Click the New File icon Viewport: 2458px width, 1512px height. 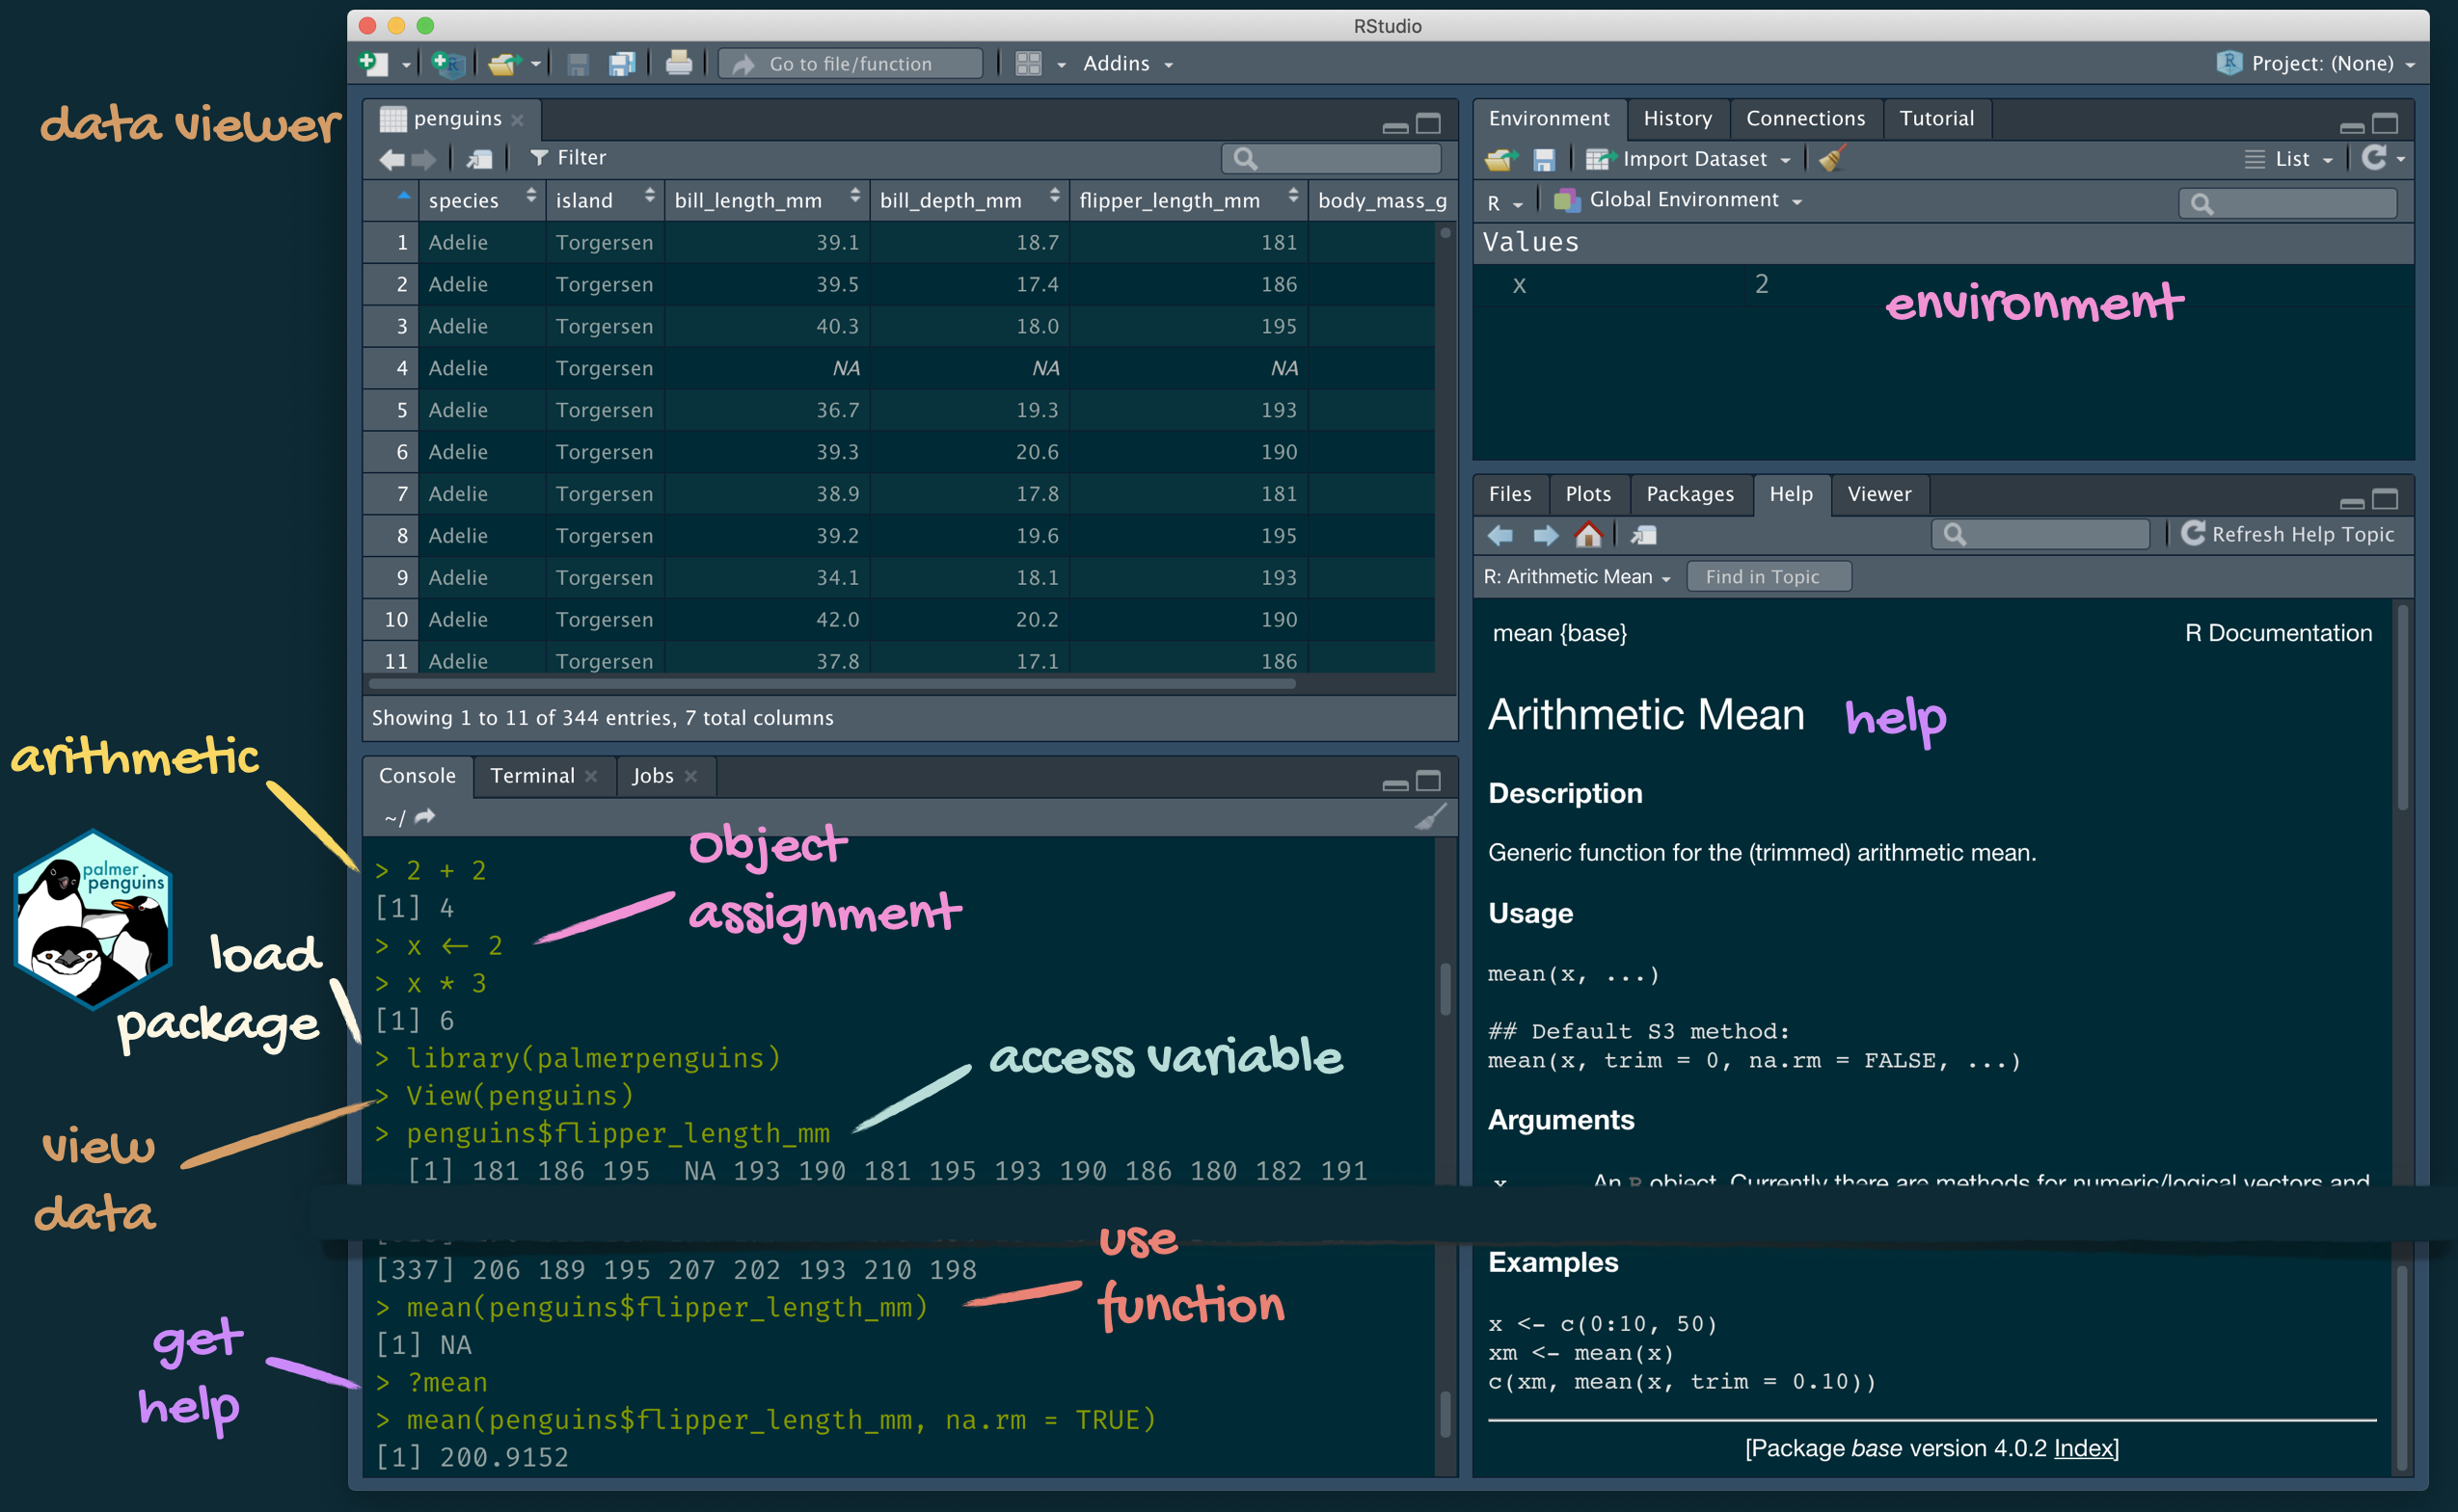(373, 64)
